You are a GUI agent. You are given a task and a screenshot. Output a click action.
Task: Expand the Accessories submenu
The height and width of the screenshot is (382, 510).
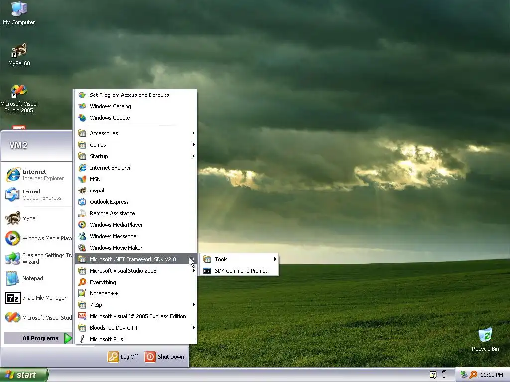click(x=136, y=133)
